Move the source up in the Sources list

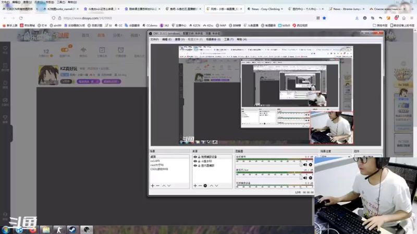[212, 186]
